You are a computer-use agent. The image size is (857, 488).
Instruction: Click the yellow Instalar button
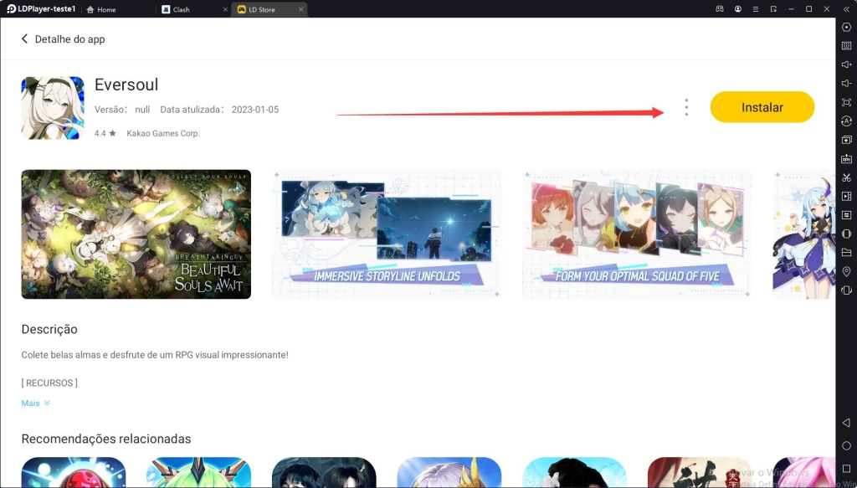[x=762, y=107]
